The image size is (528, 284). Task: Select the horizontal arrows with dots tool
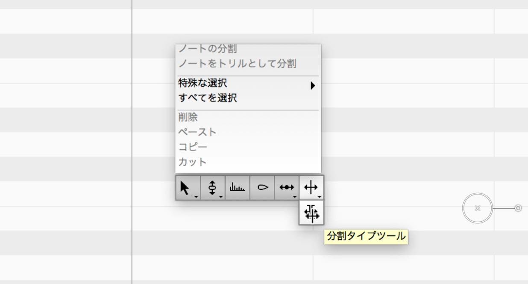[x=287, y=188]
